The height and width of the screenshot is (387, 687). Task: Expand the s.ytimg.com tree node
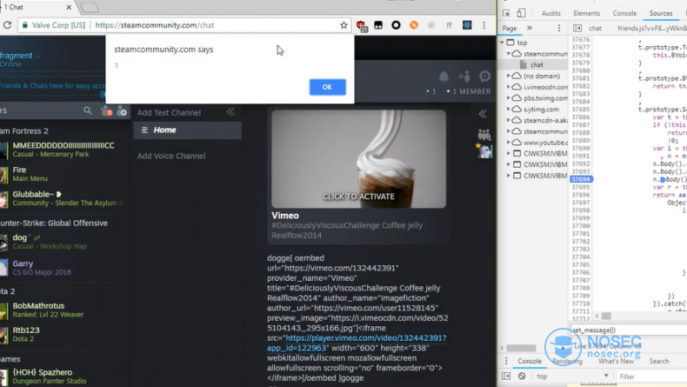508,109
